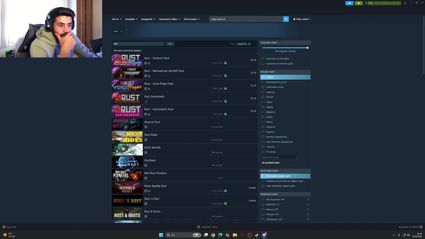The width and height of the screenshot is (425, 239).
Task: Open the Göz at menu
Action: [117, 19]
